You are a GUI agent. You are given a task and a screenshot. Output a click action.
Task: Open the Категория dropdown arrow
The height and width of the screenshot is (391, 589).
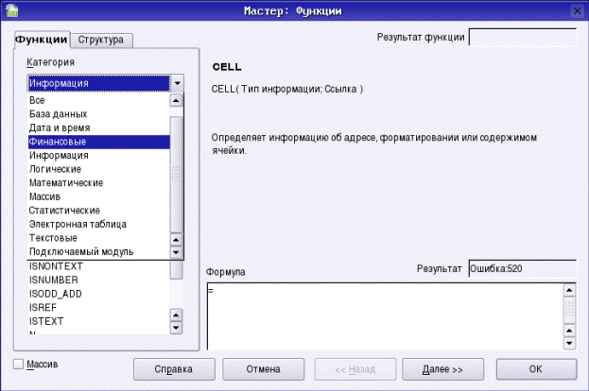[178, 83]
